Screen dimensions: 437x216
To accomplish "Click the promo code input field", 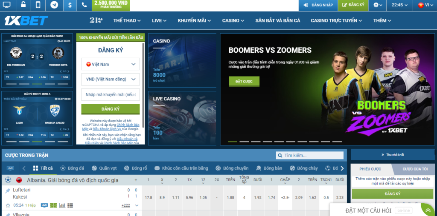I will (x=111, y=95).
